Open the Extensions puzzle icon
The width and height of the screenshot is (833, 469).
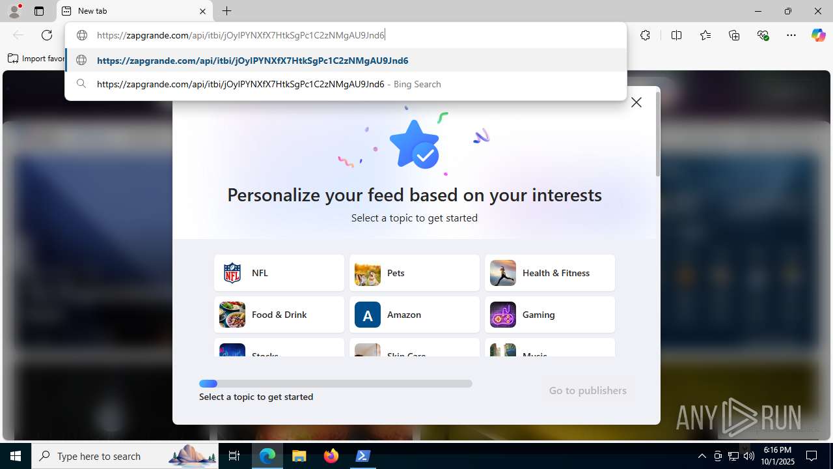645,35
